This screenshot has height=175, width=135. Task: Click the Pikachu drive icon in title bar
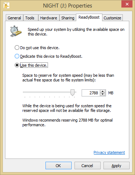click(6, 5)
